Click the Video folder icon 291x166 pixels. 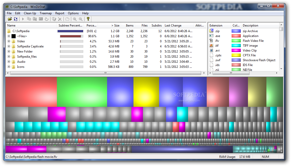14,41
